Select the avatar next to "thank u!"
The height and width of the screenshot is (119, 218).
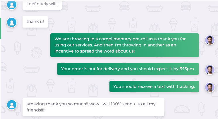click(x=12, y=22)
